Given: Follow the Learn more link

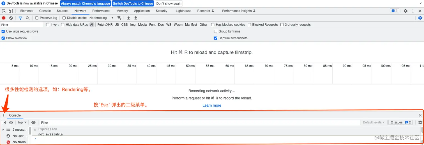Looking at the screenshot, I should pyautogui.click(x=212, y=105).
